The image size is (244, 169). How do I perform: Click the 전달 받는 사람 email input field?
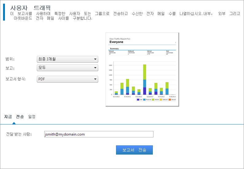coord(98,134)
